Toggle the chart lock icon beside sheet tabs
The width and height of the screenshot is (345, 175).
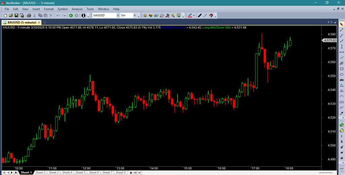(131, 173)
